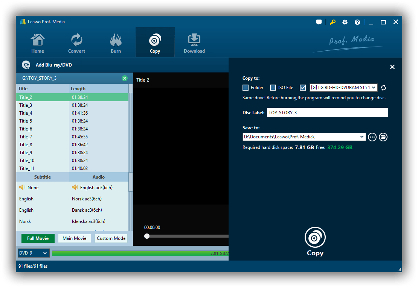Maximize the Leawo Prof. Media window

point(383,22)
